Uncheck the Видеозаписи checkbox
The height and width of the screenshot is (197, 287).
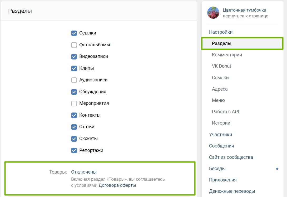(x=74, y=57)
